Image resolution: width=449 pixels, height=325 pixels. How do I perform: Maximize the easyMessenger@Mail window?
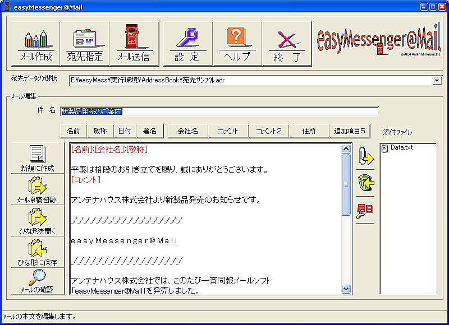click(x=433, y=7)
